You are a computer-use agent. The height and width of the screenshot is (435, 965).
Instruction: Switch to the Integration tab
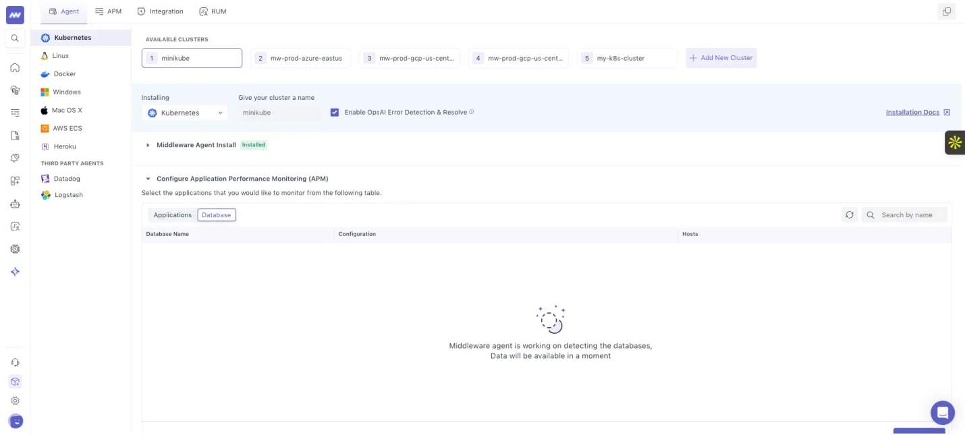click(x=160, y=11)
